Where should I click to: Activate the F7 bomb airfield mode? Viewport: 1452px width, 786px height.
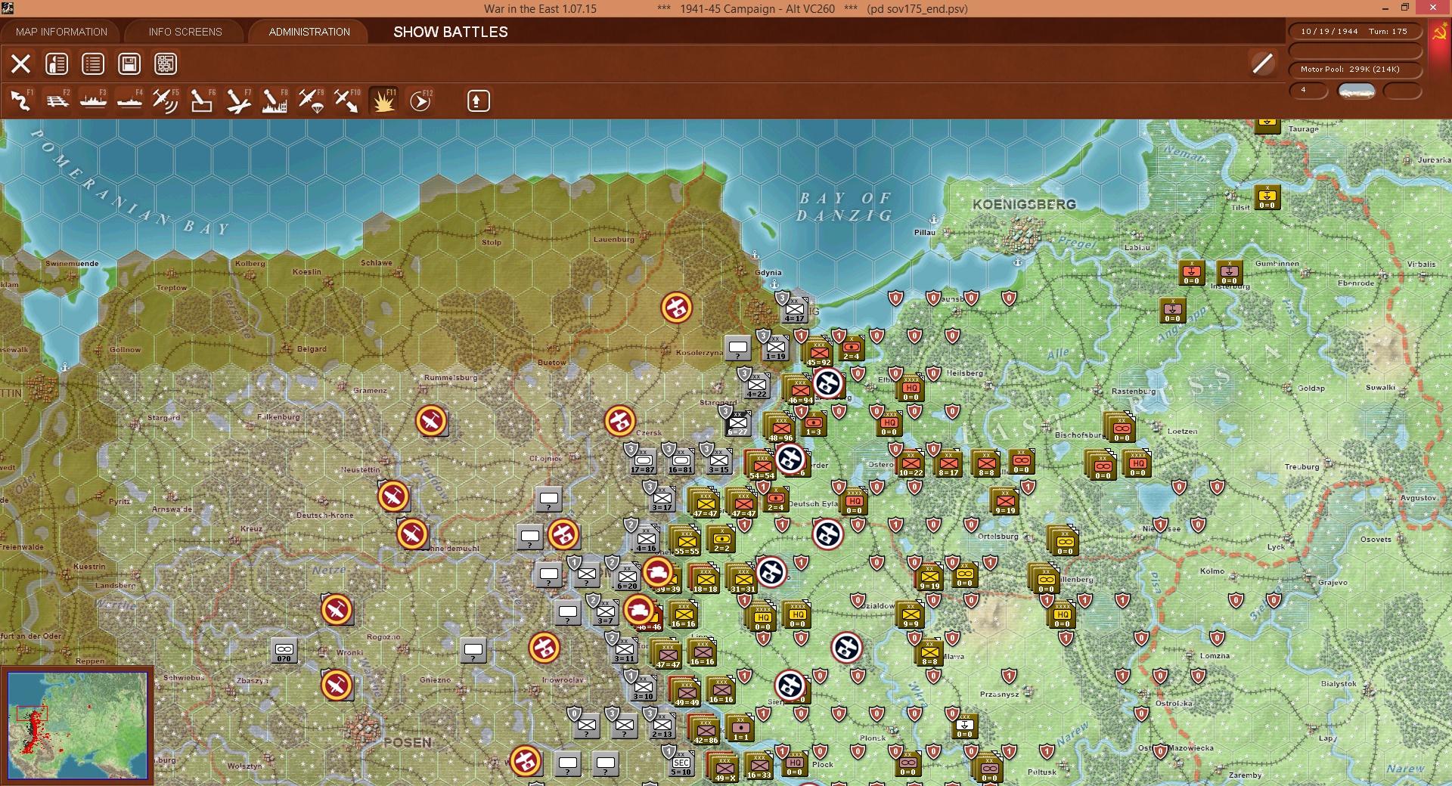pyautogui.click(x=238, y=101)
